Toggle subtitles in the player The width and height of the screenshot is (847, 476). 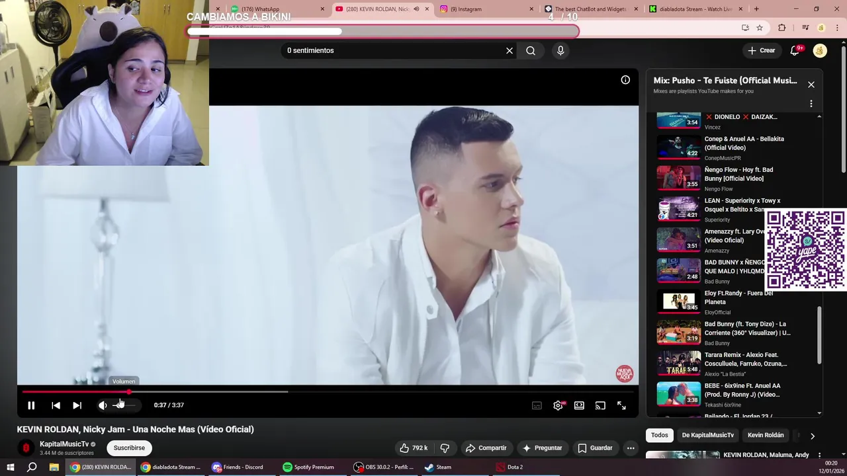click(537, 405)
